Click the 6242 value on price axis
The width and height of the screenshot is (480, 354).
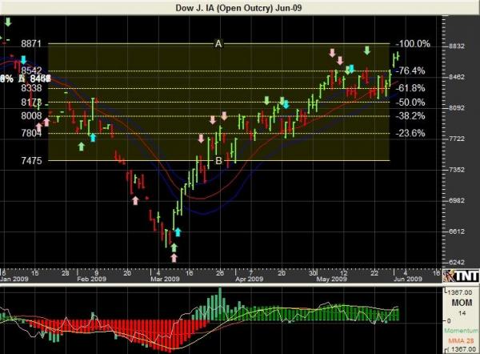[x=458, y=263]
